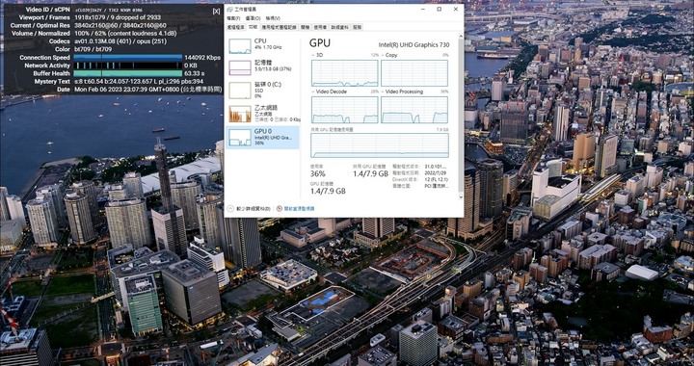Open the 開機 startup tab
The image size is (694, 366).
tap(306, 27)
